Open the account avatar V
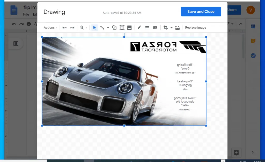Screen dimensions: 265x162 pyautogui.click(x=251, y=10)
